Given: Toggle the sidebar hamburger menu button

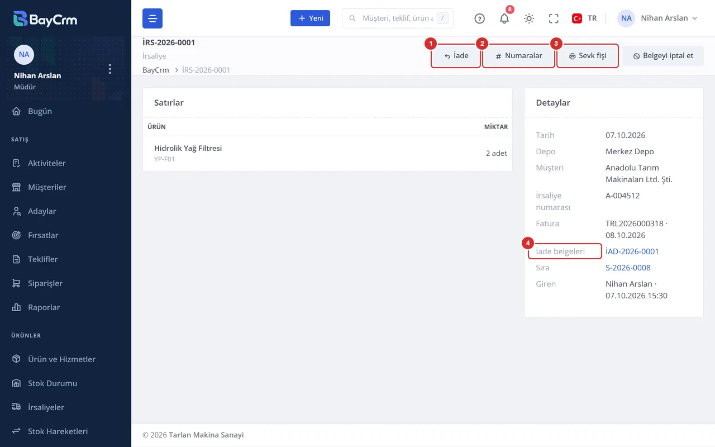Looking at the screenshot, I should [x=152, y=18].
